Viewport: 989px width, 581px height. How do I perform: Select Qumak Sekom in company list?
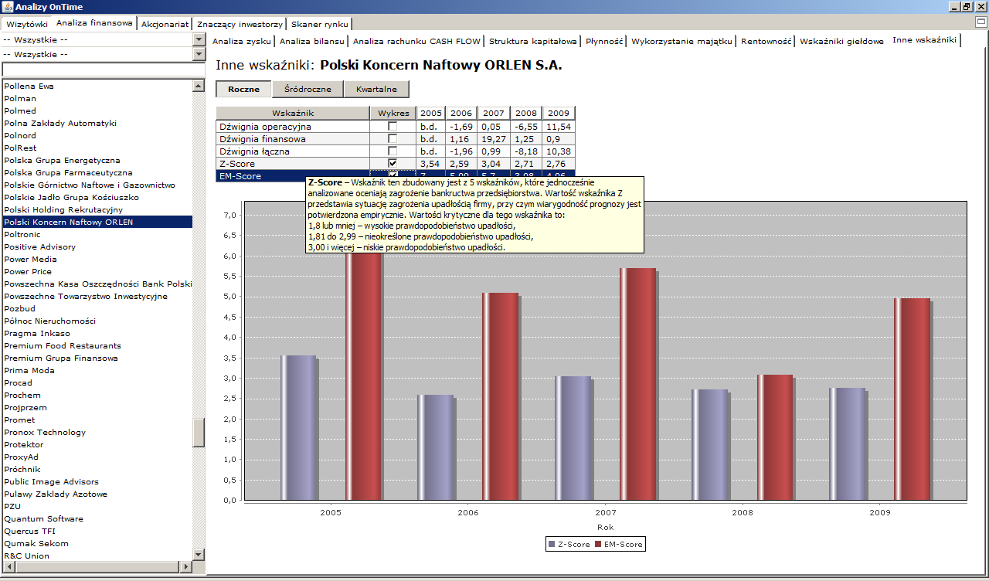pos(97,543)
